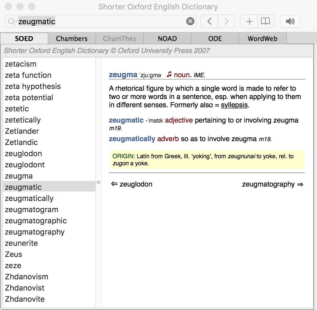Viewport: 317px width, 310px height.
Task: Select Zetlandic in the word list
Action: coord(49,142)
